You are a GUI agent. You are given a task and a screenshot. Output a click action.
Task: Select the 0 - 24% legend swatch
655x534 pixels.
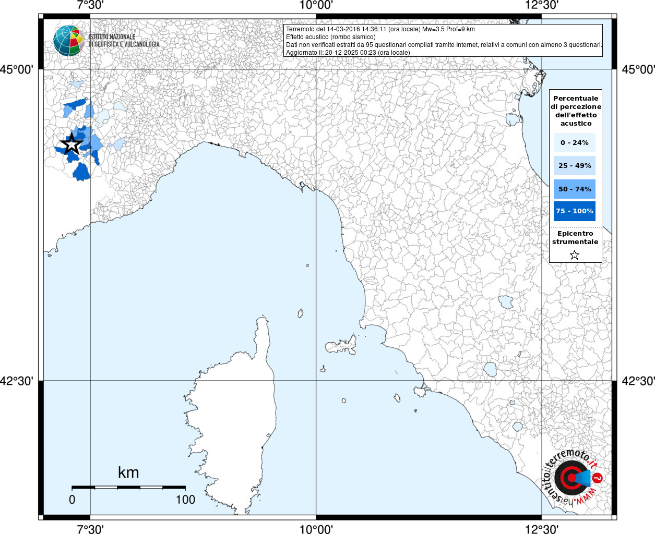[575, 142]
